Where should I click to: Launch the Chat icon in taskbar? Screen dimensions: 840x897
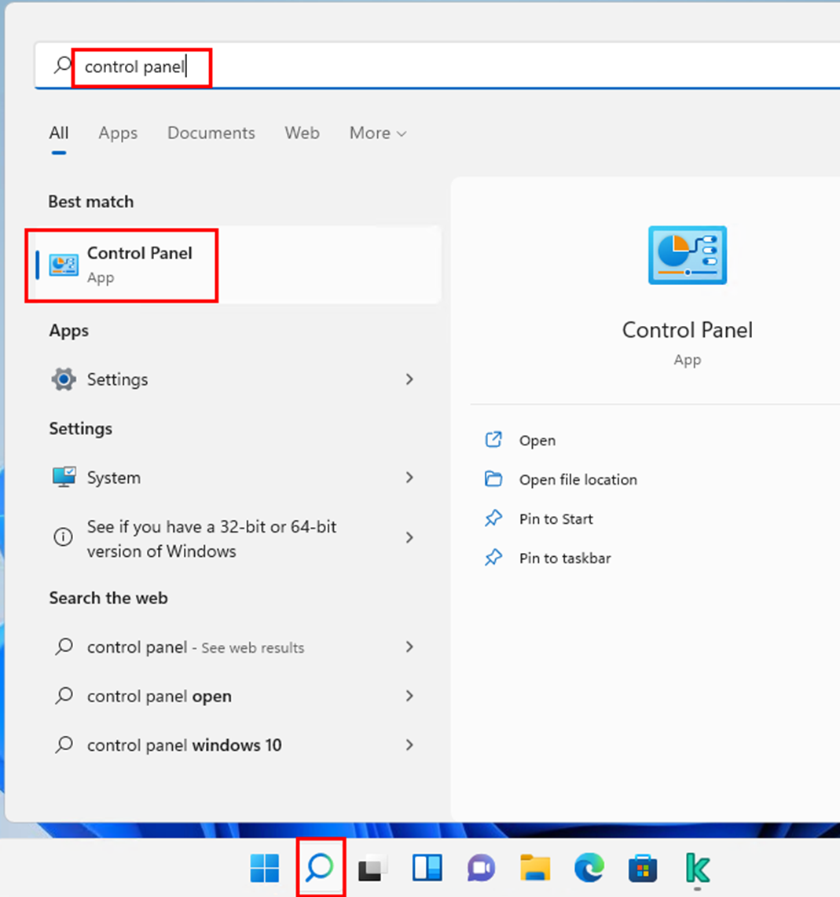[x=481, y=868]
